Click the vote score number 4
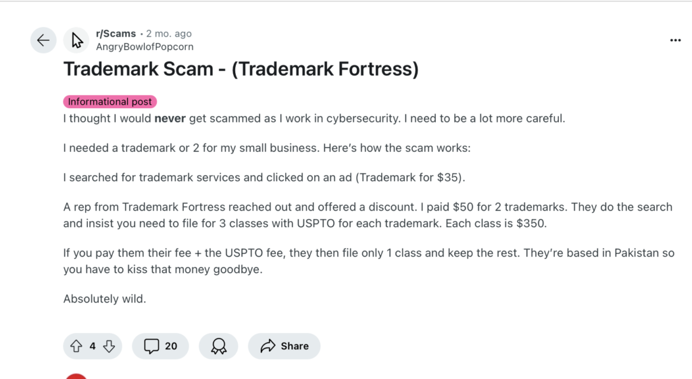 pyautogui.click(x=93, y=346)
